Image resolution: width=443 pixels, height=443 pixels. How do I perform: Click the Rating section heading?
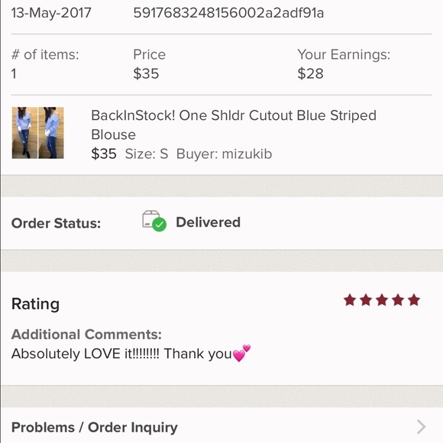point(35,304)
